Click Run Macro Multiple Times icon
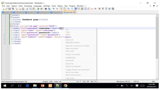 [110, 9]
